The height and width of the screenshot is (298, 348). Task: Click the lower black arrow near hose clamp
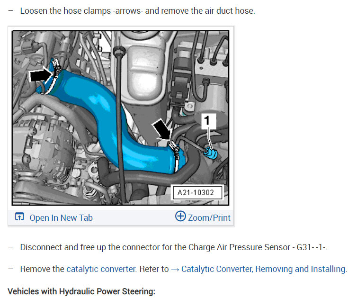point(161,129)
